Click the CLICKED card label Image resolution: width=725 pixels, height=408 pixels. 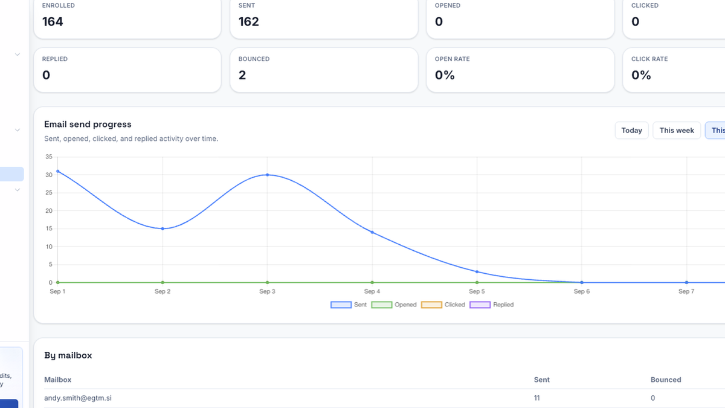pos(645,5)
